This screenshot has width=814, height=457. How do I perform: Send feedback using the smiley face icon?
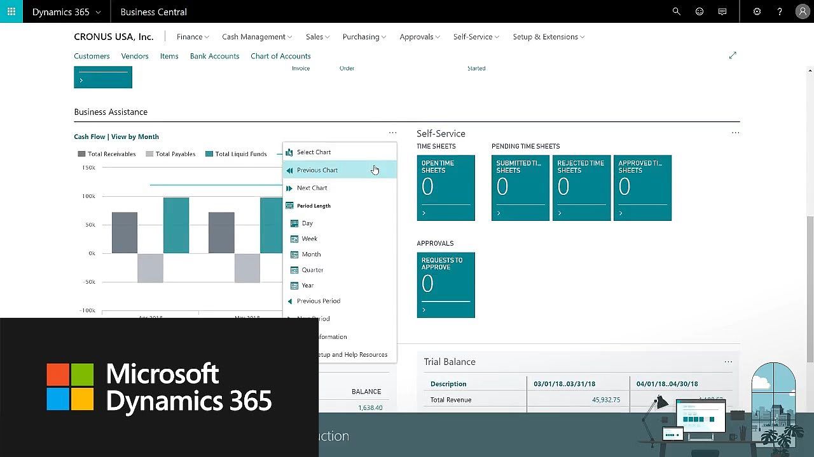pos(700,11)
